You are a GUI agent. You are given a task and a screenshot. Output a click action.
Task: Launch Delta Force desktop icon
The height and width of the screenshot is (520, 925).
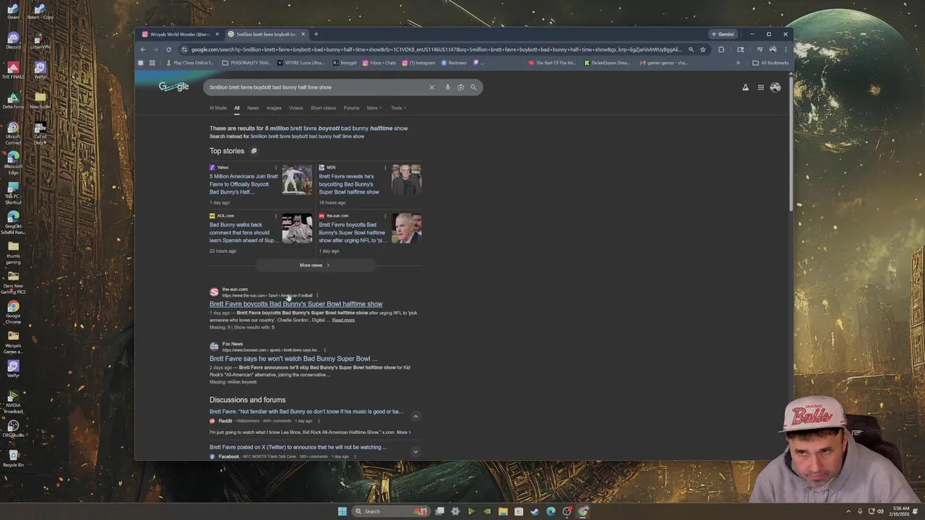[x=13, y=100]
